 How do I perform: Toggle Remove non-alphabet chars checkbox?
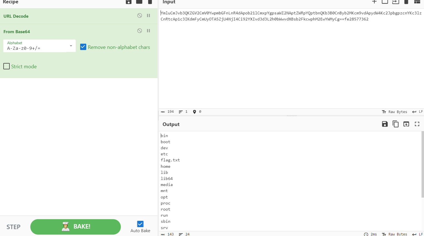83,47
